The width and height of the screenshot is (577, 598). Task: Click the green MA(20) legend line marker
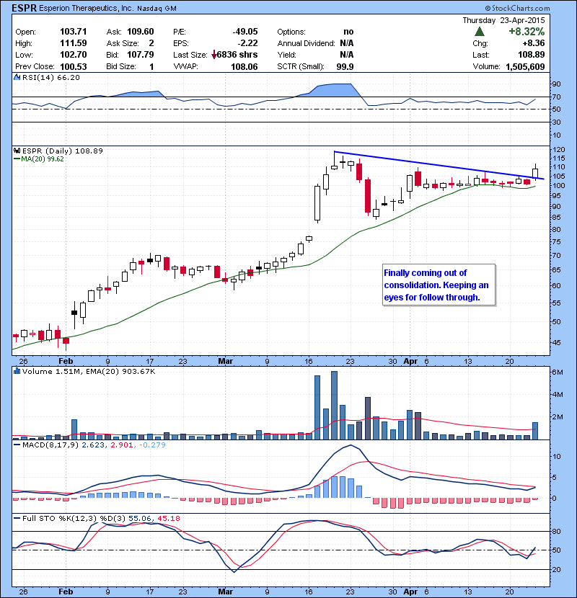[x=17, y=159]
